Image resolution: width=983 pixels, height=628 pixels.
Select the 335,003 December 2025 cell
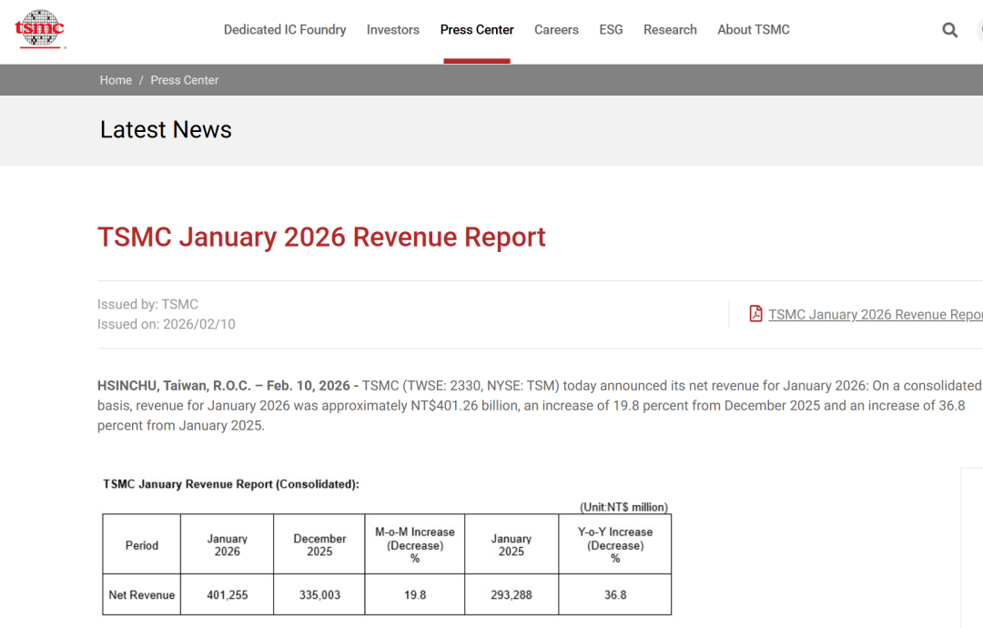[319, 595]
